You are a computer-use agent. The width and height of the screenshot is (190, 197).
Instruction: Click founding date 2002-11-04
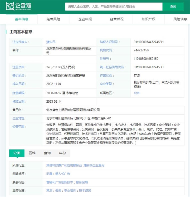click(54, 84)
